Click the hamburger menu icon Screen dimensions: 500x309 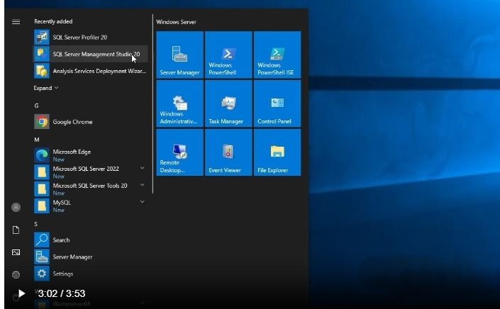[x=16, y=22]
